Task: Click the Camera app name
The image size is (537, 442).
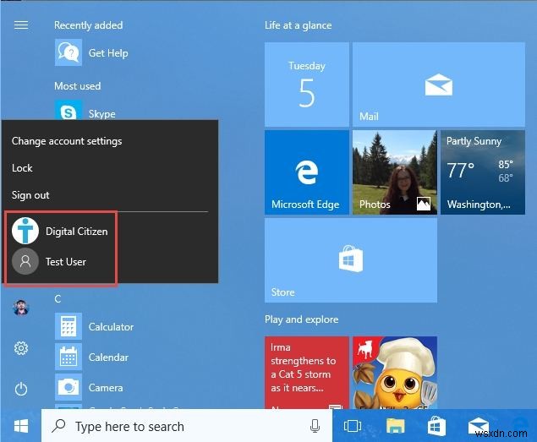Action: pos(106,388)
